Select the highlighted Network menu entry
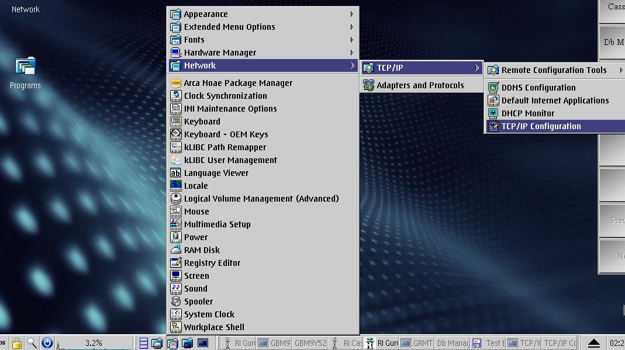The width and height of the screenshot is (625, 350). point(263,65)
